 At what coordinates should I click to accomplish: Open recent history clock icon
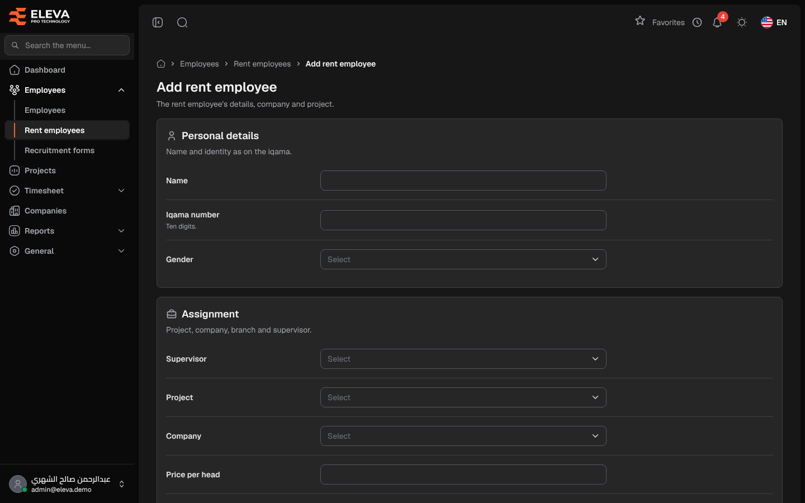[697, 22]
